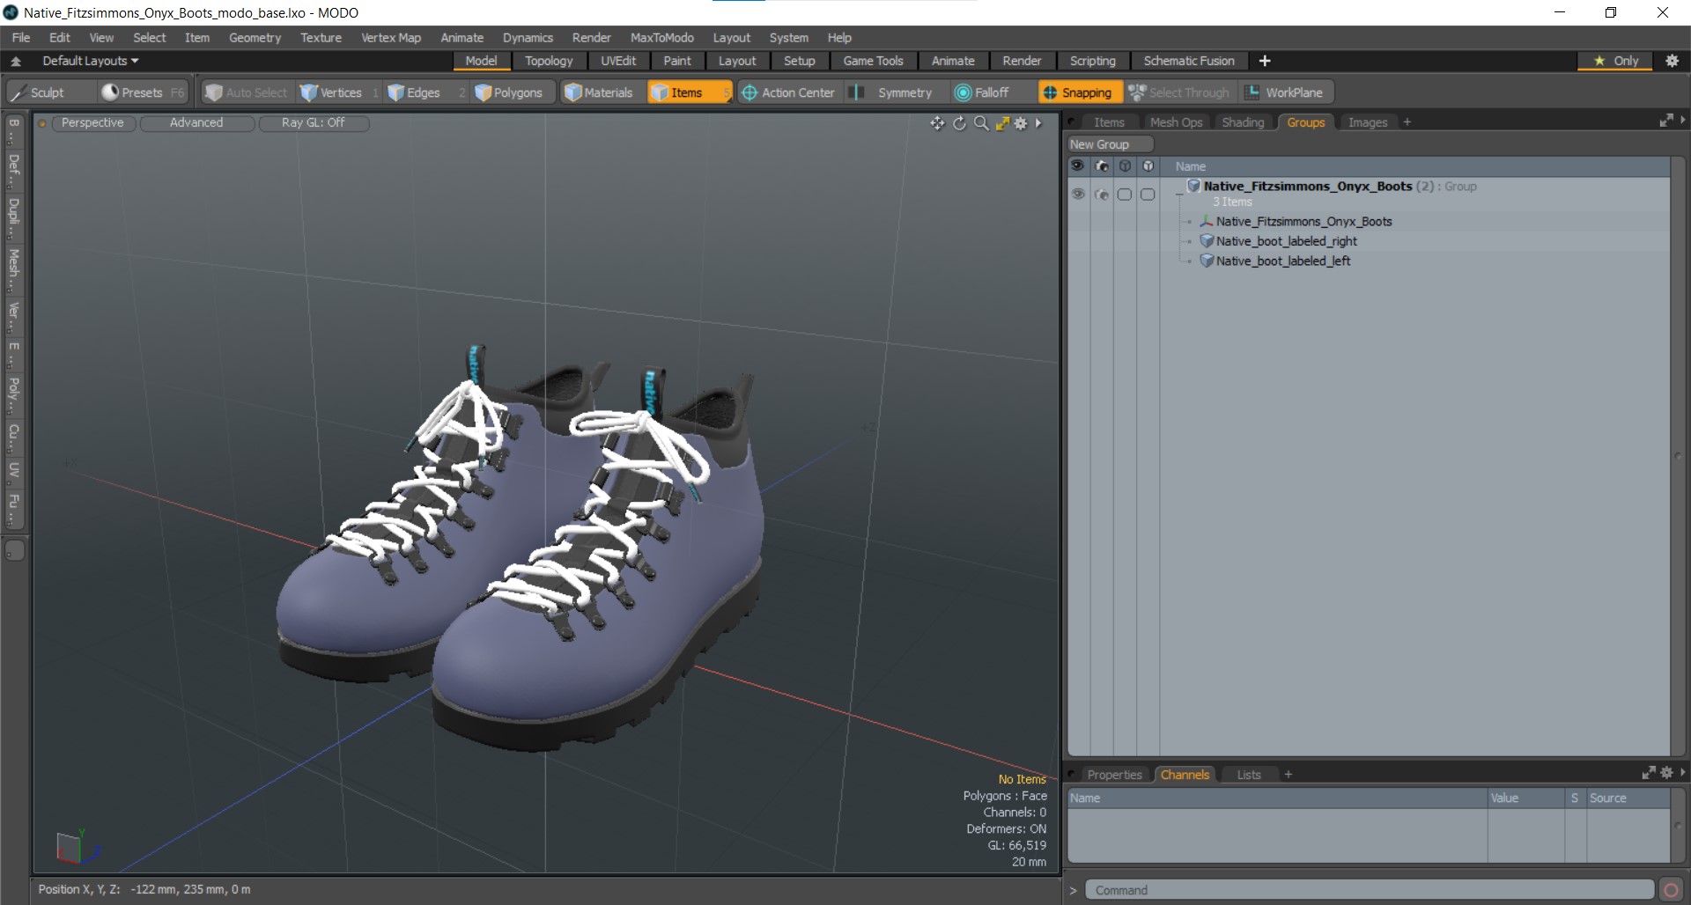Switch to the Images tab

(x=1367, y=122)
